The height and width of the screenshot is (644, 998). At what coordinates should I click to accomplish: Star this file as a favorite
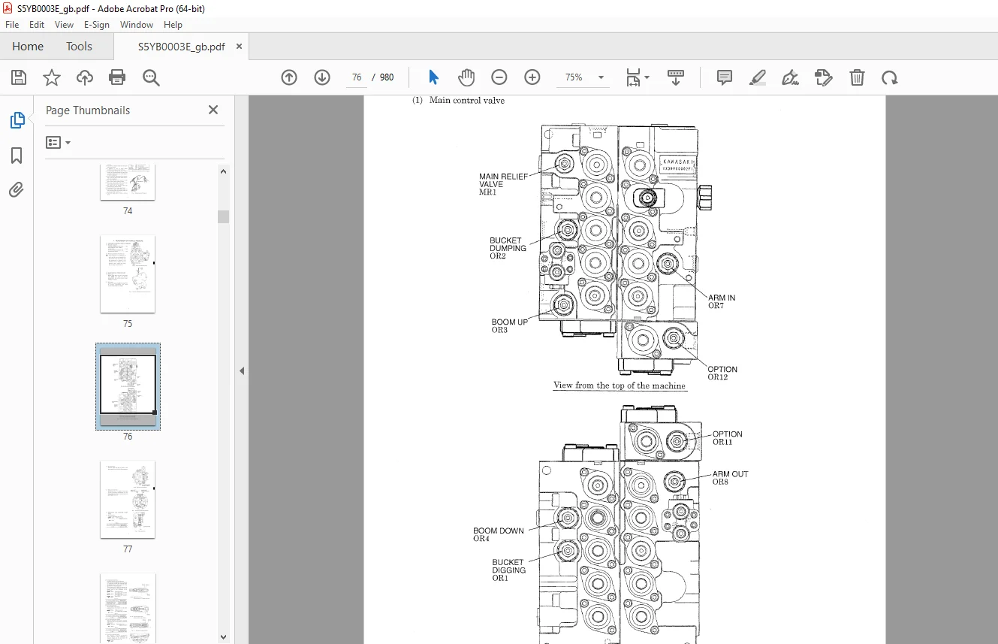[52, 77]
